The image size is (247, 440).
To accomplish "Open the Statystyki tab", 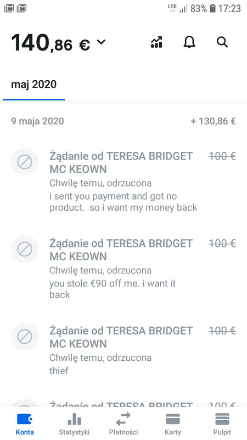I will (x=74, y=424).
